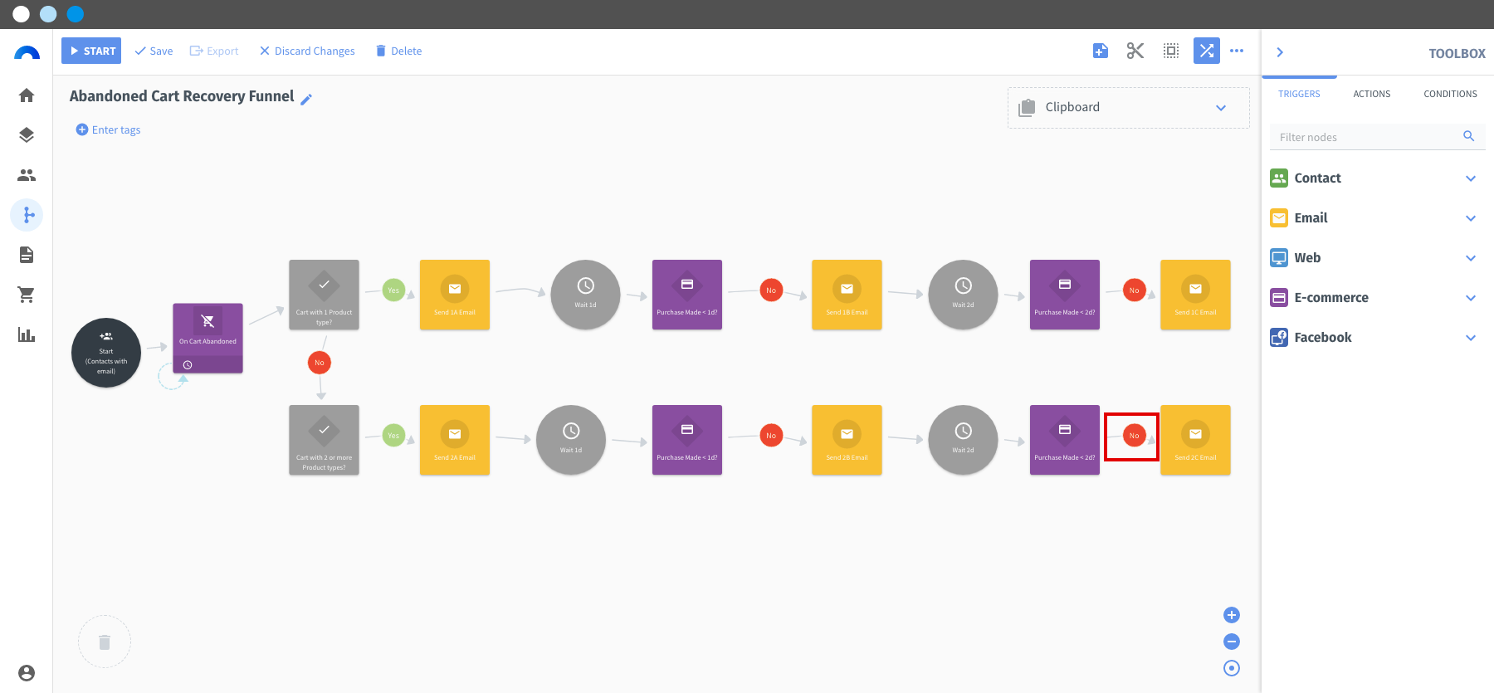Viewport: 1494px width, 693px height.
Task: Expand the Facebook toolbox section
Action: point(1375,337)
